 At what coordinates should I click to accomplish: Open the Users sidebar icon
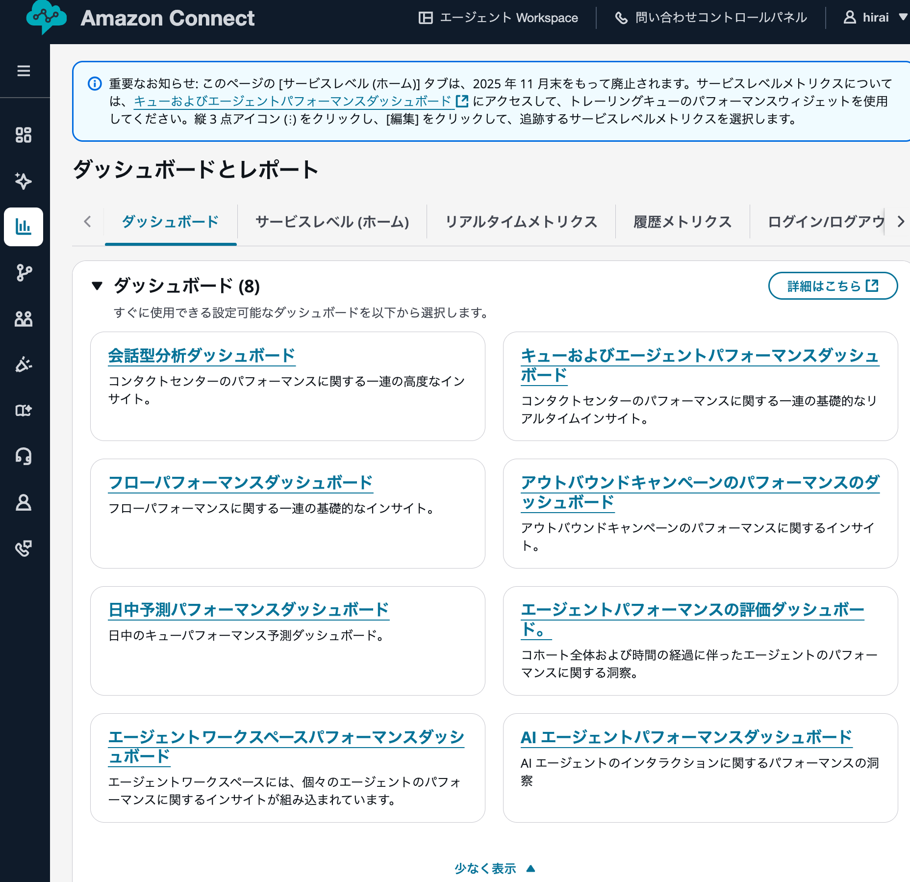pyautogui.click(x=24, y=319)
